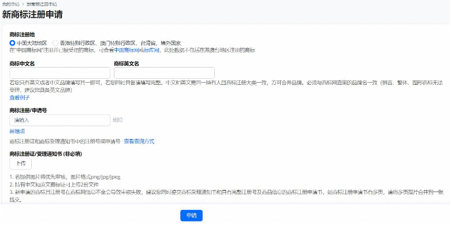Click 商标注册证/受理通知书 (非必填) label
Viewport: 451px width, 225px height.
click(x=46, y=154)
